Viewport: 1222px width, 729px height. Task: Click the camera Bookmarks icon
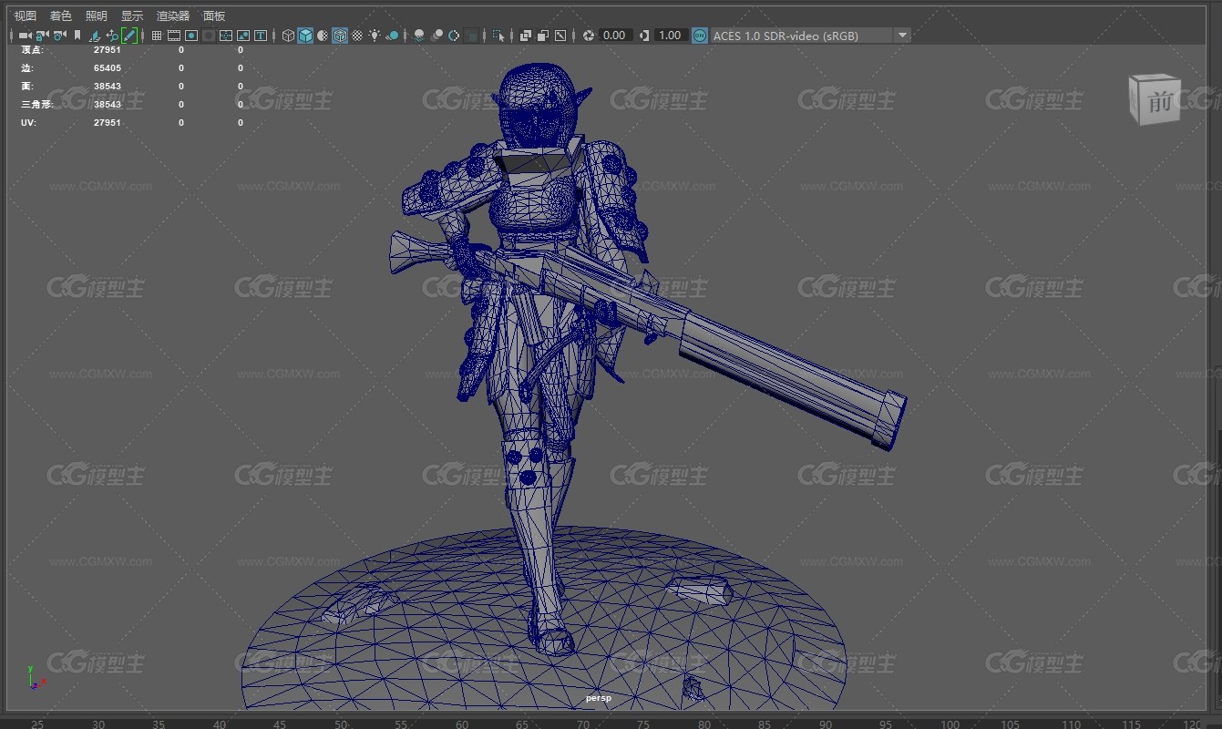[77, 36]
